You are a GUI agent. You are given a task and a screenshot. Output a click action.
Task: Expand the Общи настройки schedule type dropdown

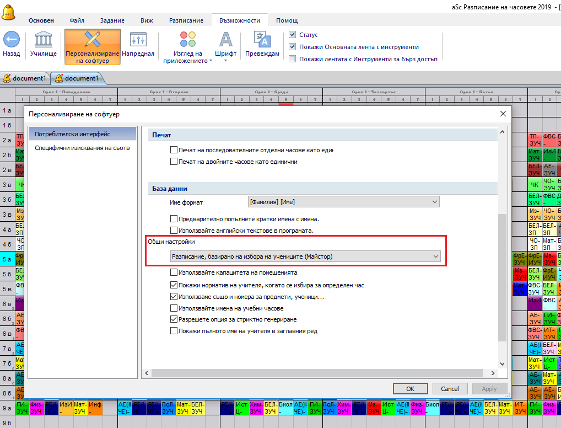[x=305, y=256]
